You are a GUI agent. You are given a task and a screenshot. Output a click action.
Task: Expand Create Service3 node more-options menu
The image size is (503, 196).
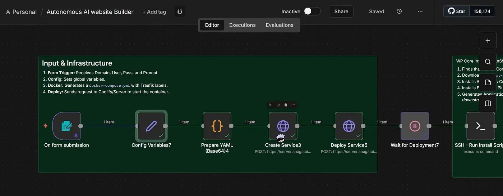293,105
